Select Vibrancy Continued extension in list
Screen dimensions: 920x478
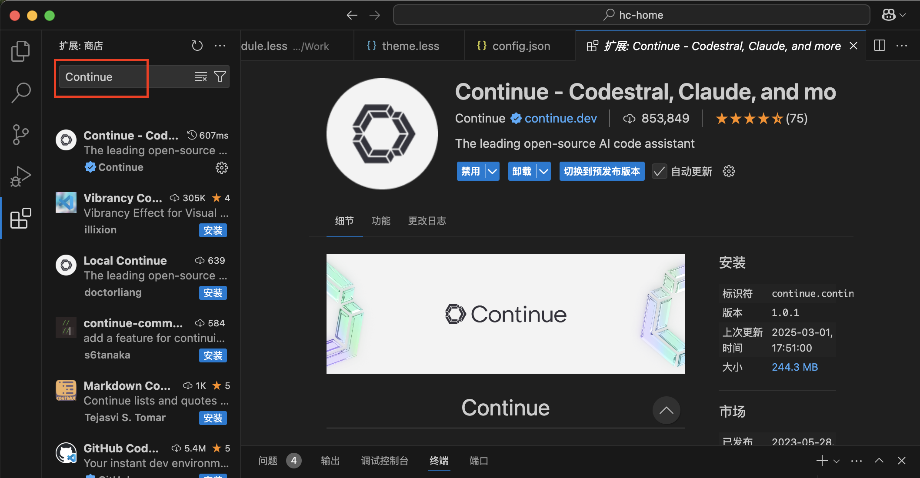click(x=141, y=214)
